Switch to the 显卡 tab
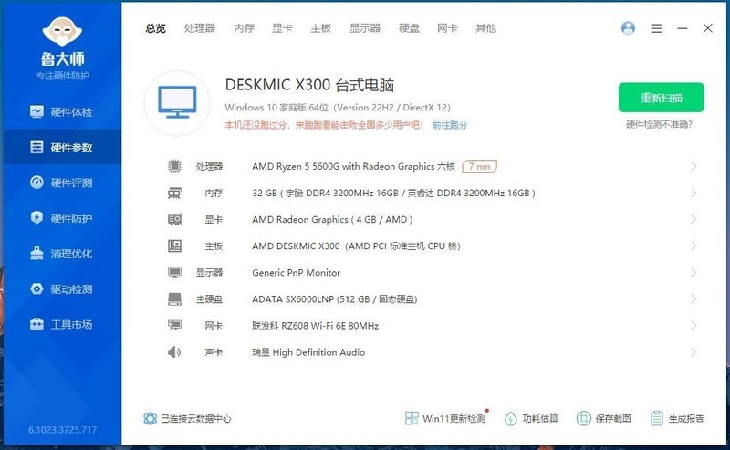 (282, 28)
